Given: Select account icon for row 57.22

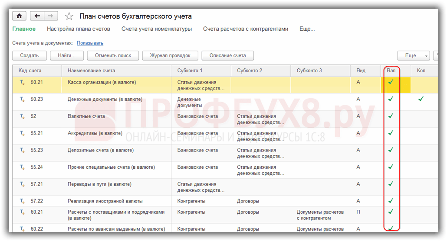Looking at the screenshot, I should [x=22, y=201].
